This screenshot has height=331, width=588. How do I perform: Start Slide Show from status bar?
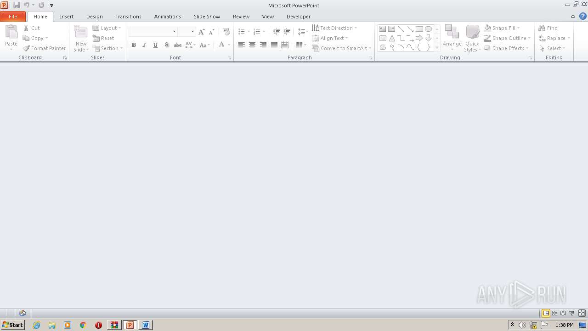tap(572, 313)
